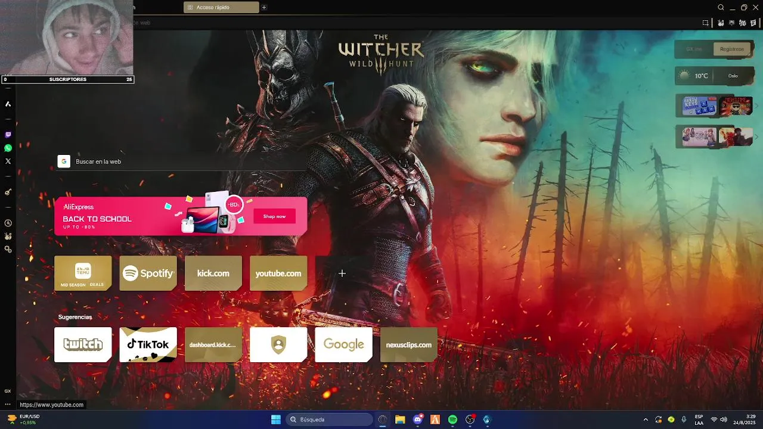Open a new tab with the plus button
The height and width of the screenshot is (429, 763).
[264, 7]
